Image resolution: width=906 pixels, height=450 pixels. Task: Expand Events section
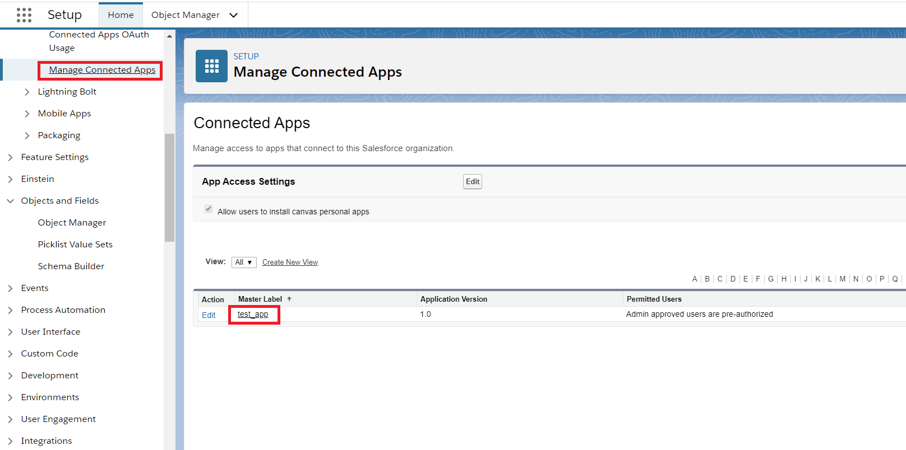tap(10, 288)
